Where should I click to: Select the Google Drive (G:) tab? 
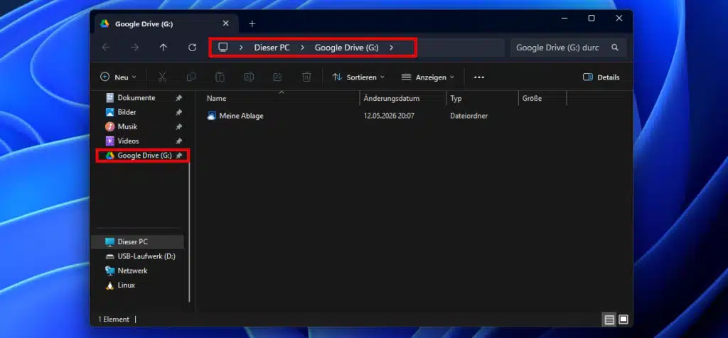click(x=165, y=23)
